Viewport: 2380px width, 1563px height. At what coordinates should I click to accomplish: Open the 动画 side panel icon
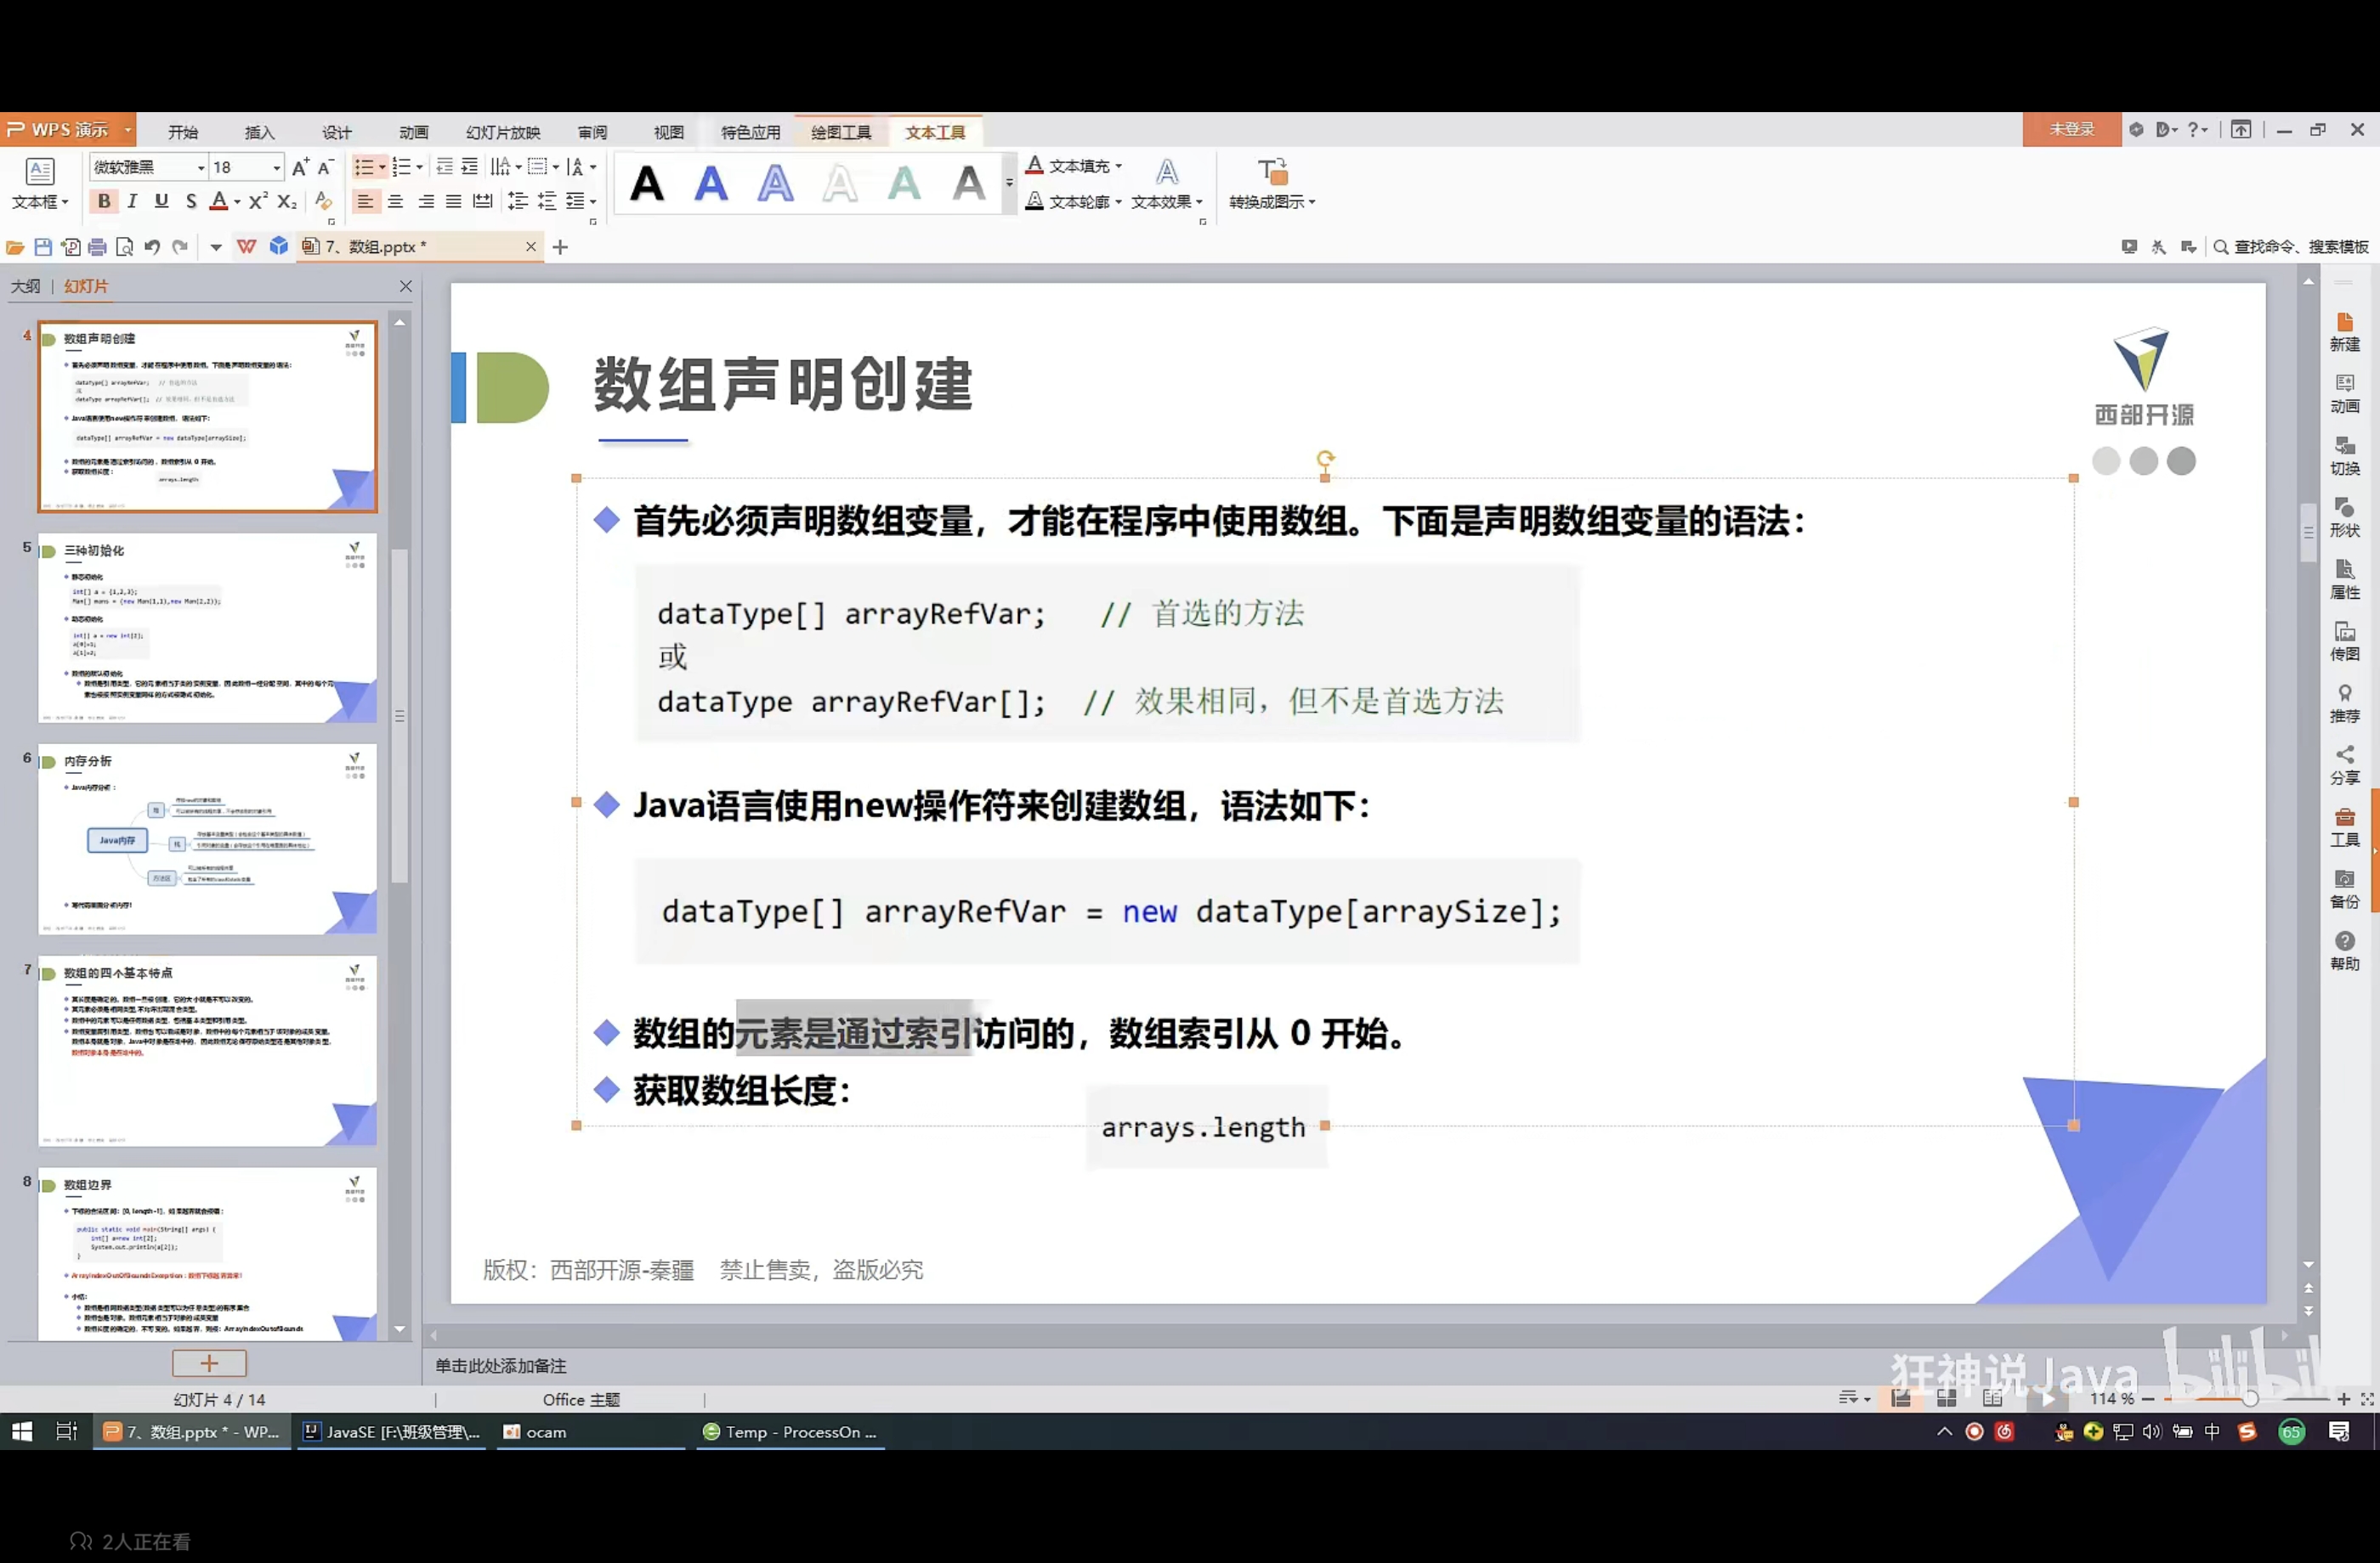tap(2344, 394)
